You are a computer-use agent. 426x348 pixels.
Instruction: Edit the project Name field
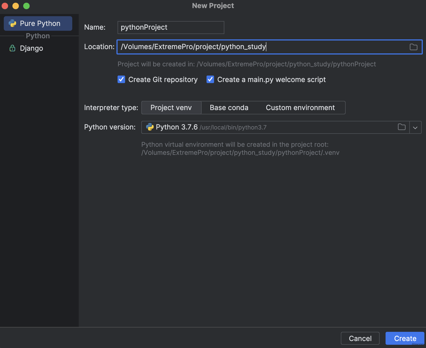coord(171,28)
